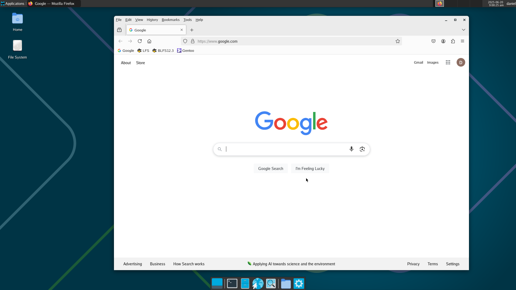Open the LFS bookmark
516x290 pixels.
(143, 50)
